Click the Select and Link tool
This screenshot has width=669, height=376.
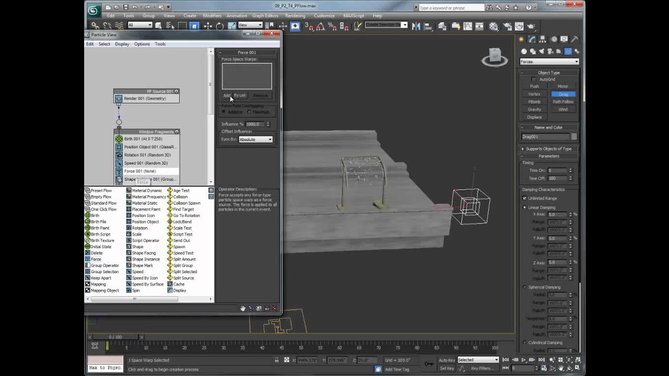coord(95,26)
